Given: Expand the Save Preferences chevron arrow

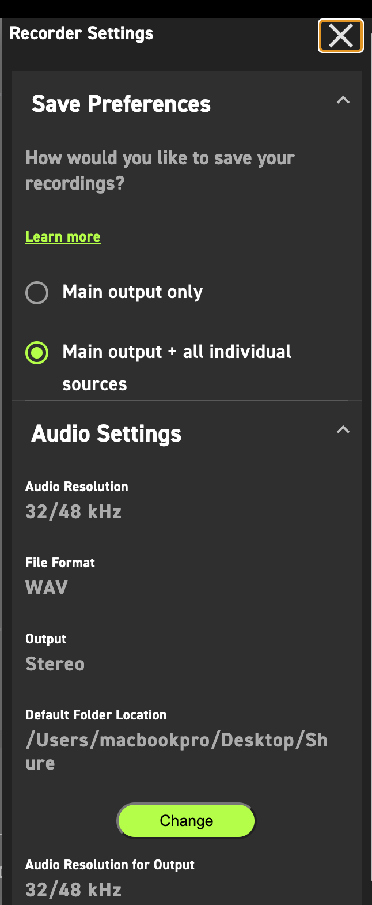Looking at the screenshot, I should 343,100.
